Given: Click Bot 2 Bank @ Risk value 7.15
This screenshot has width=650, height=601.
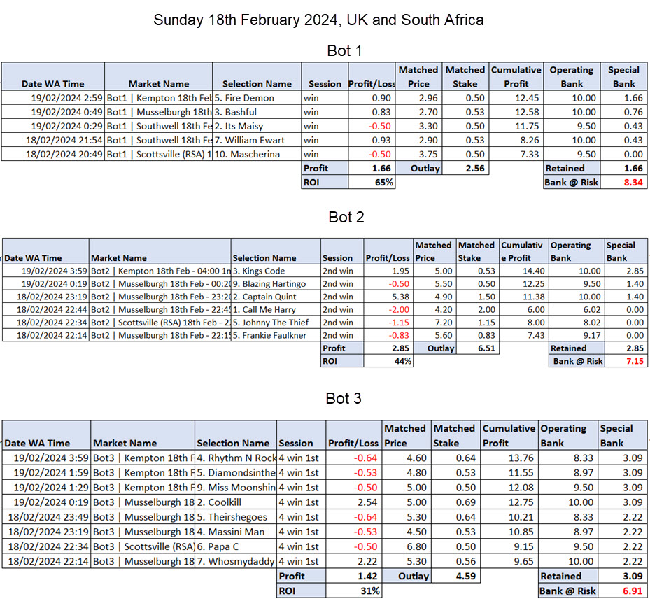Looking at the screenshot, I should (x=626, y=361).
